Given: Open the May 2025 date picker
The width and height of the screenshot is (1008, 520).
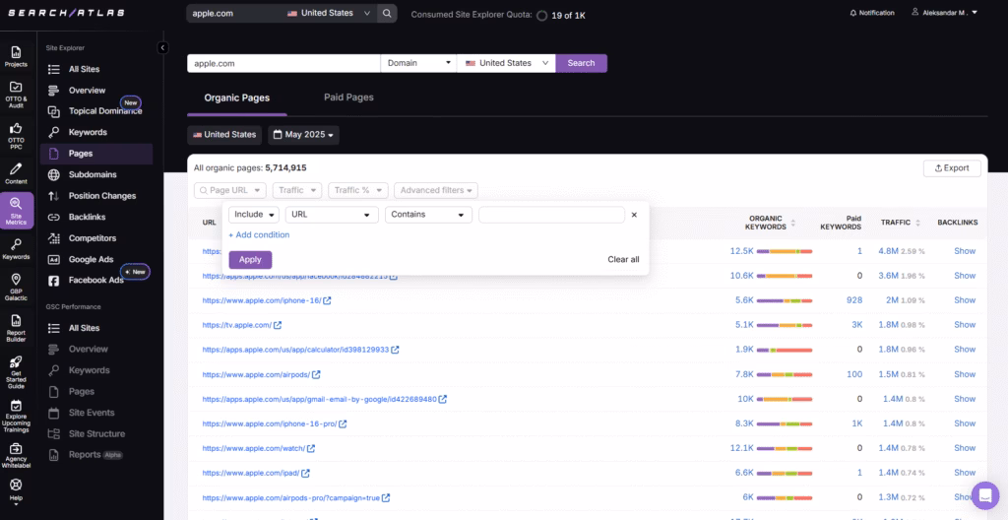Looking at the screenshot, I should (303, 135).
